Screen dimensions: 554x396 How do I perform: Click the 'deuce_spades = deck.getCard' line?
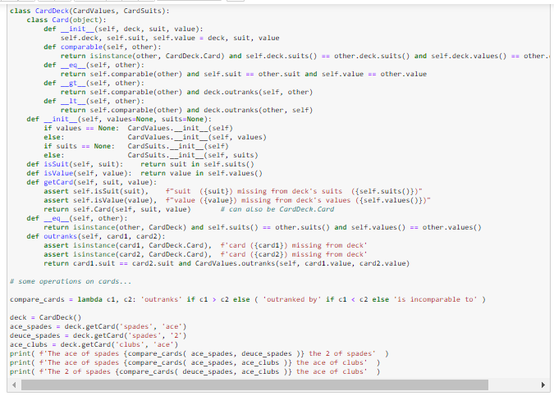(x=98, y=335)
